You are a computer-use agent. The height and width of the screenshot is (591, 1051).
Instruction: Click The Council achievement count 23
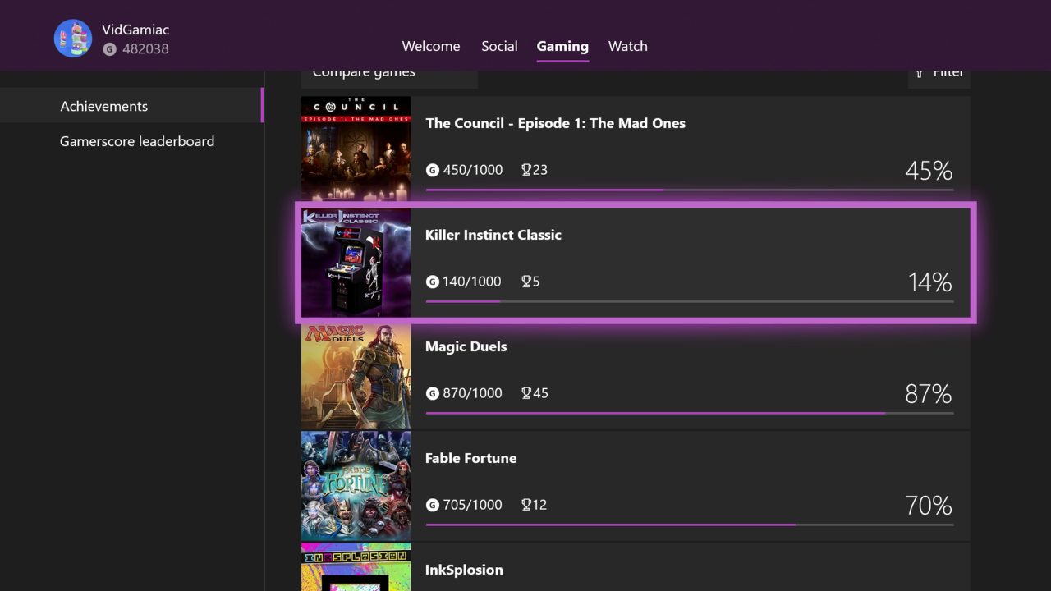coord(540,170)
